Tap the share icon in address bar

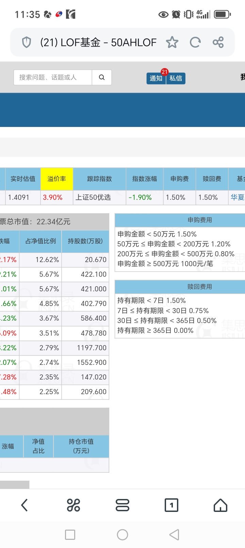[218, 43]
